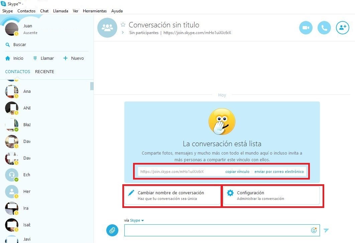Open the Llamar dial pad icon

coord(35,58)
